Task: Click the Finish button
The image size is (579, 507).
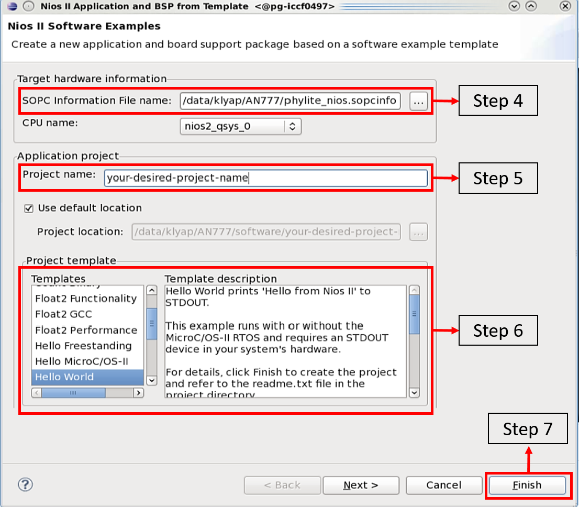Action: coord(527,485)
